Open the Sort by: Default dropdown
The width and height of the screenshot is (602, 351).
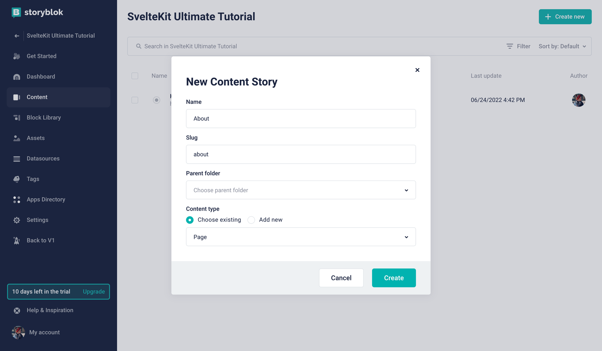point(562,46)
